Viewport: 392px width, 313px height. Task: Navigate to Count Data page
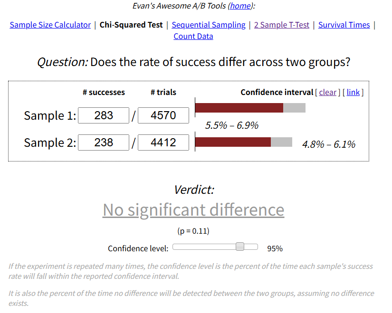click(x=193, y=36)
